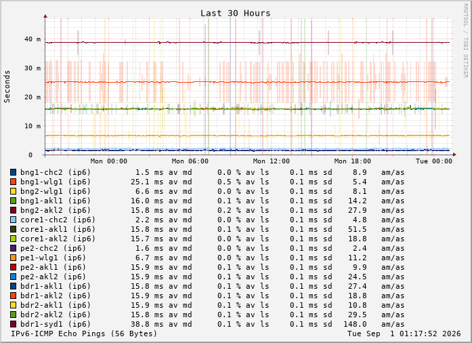Click the core1-akl2 (ip6) legend color swatch
Screen dimensions: 472x343
(14, 239)
